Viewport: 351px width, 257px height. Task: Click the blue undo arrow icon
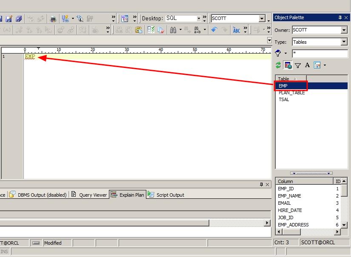coord(214,30)
